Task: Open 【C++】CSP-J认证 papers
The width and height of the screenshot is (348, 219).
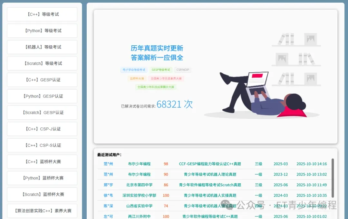Action: pos(42,129)
